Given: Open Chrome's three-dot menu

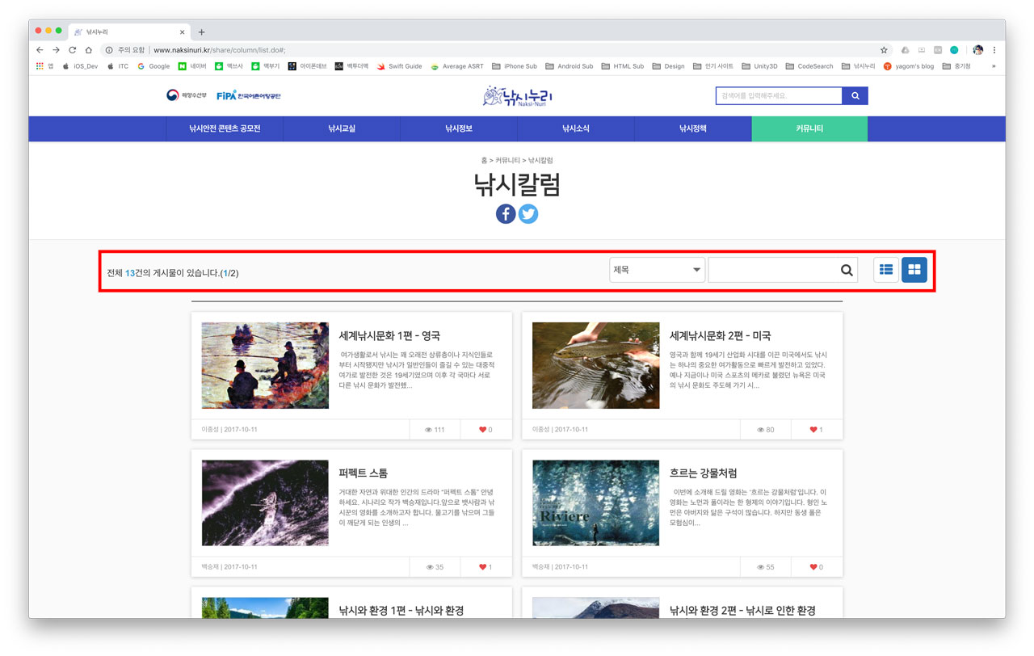Looking at the screenshot, I should [x=995, y=49].
